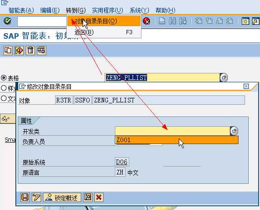Select the 文本模块 radio button

pos(4,98)
